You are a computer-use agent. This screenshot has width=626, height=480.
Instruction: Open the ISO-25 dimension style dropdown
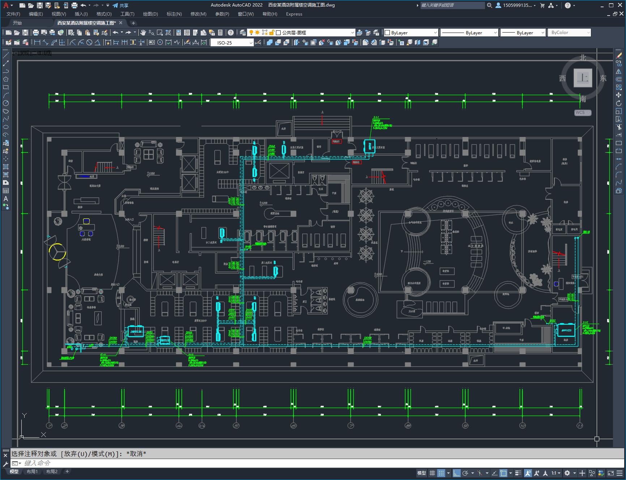pos(232,43)
